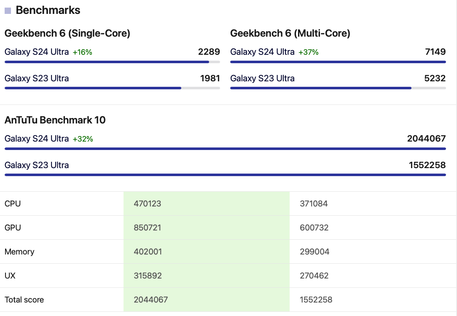
Task: Click the multi-core score 7149
Action: point(435,52)
